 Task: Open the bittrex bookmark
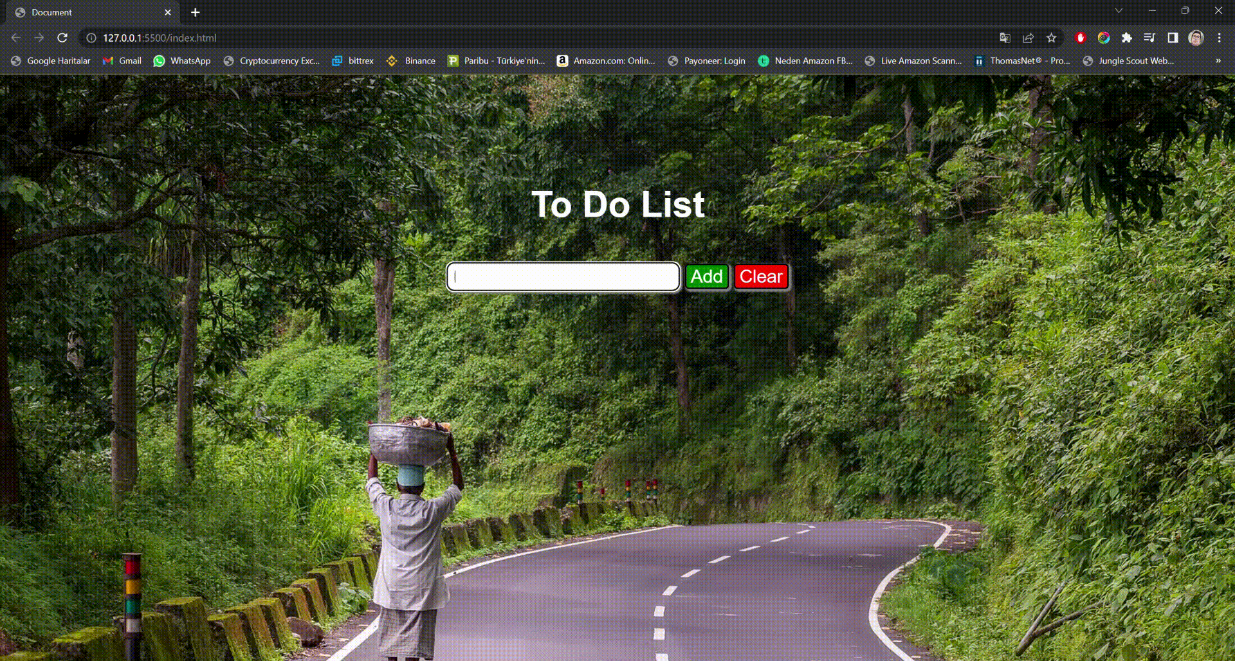coord(352,60)
